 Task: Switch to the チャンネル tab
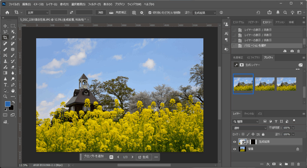pyautogui.click(x=249, y=114)
